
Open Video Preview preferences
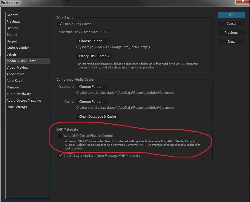[28, 68]
